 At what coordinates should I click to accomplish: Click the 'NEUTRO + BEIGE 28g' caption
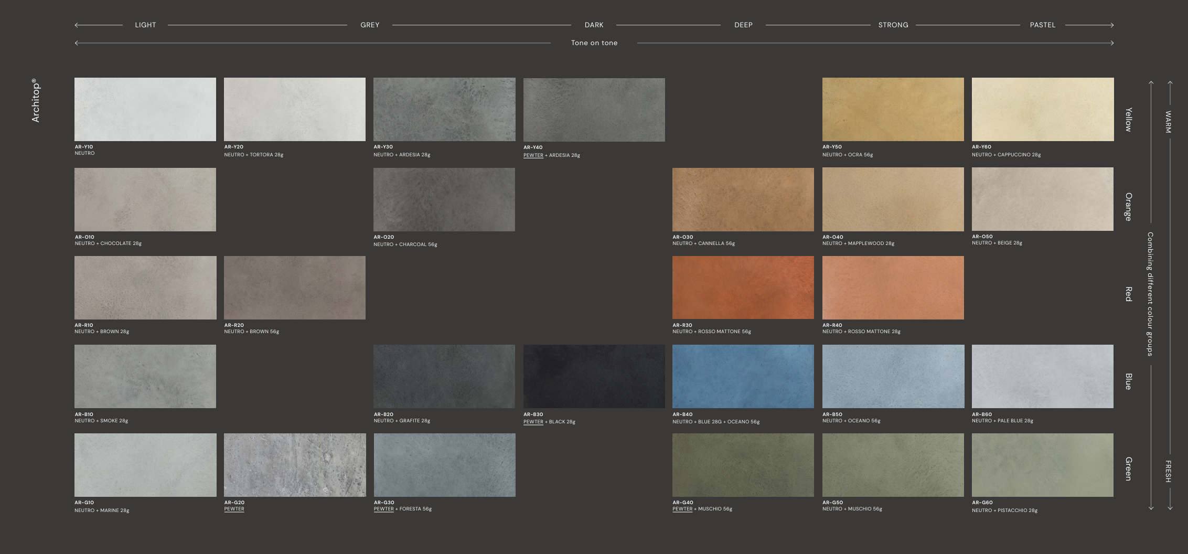[997, 243]
